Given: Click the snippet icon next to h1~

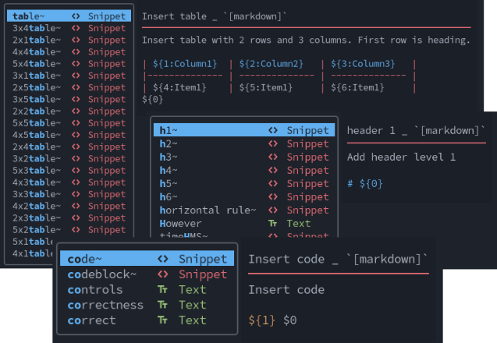Looking at the screenshot, I should pos(272,130).
